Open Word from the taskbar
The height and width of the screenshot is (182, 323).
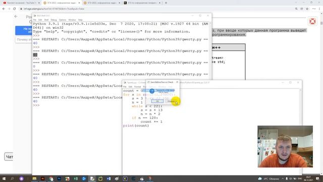[109, 178]
